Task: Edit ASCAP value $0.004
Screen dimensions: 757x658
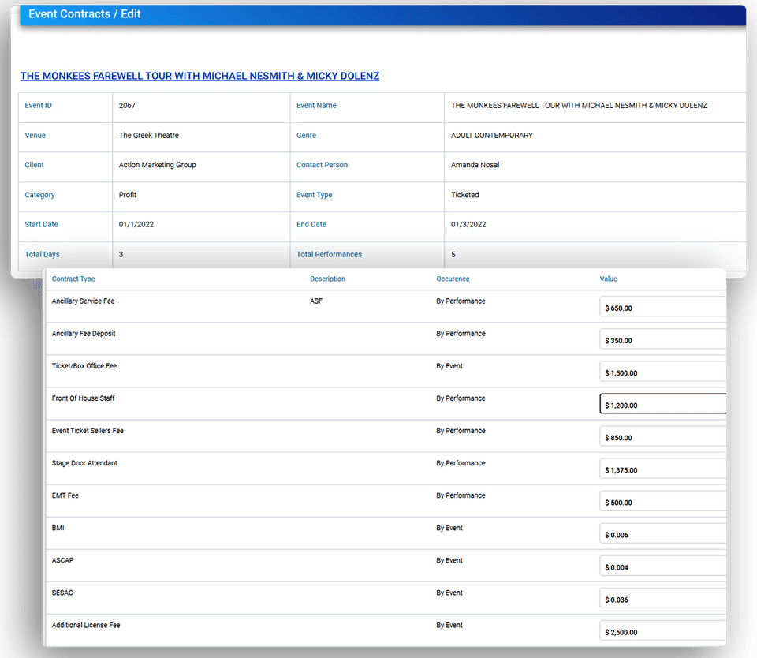Action: click(663, 566)
